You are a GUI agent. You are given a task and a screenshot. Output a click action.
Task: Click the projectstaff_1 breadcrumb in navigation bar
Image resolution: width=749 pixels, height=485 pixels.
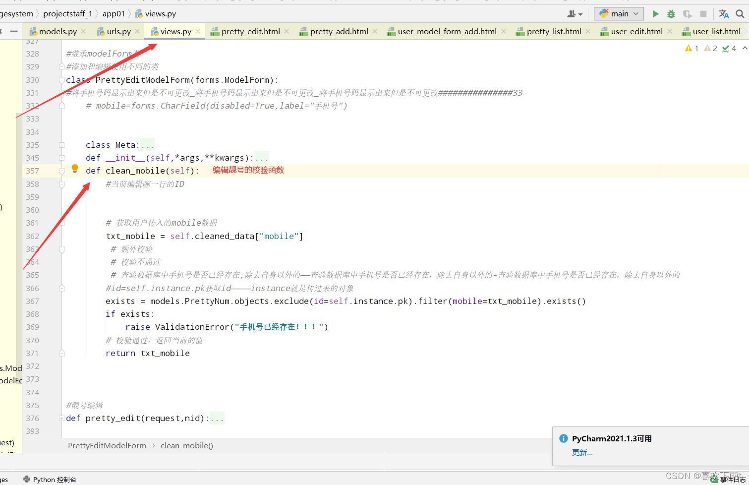[67, 14]
